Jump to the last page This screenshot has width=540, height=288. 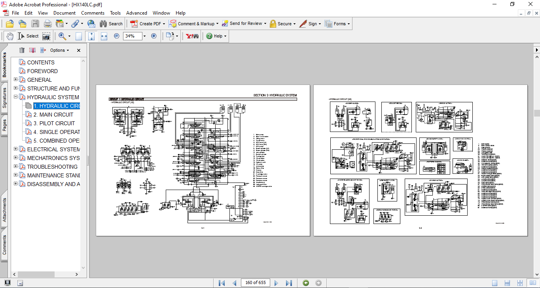289,283
